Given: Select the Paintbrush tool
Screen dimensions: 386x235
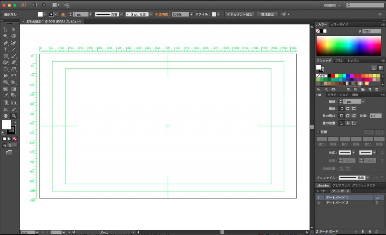Looking at the screenshot, I should tap(14, 56).
